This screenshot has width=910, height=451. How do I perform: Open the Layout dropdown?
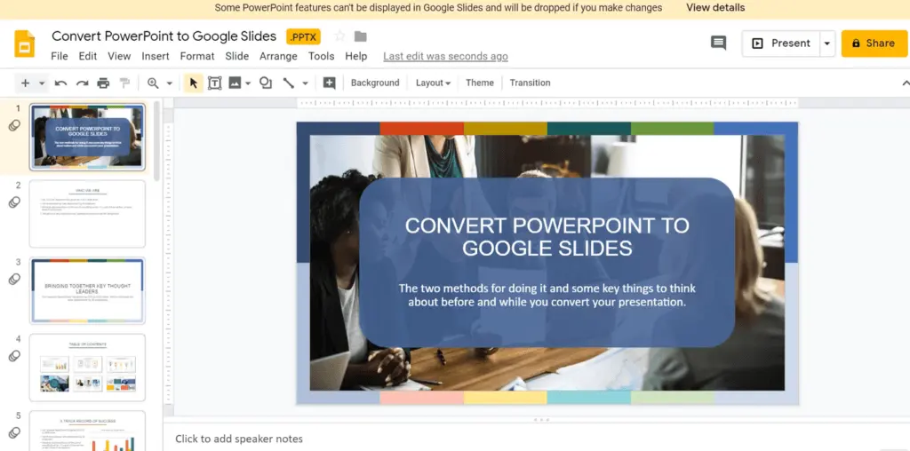[x=433, y=83]
